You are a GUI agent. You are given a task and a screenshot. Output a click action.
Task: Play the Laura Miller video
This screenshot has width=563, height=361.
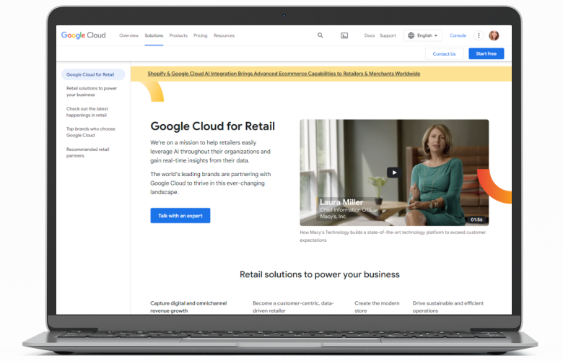click(x=394, y=173)
